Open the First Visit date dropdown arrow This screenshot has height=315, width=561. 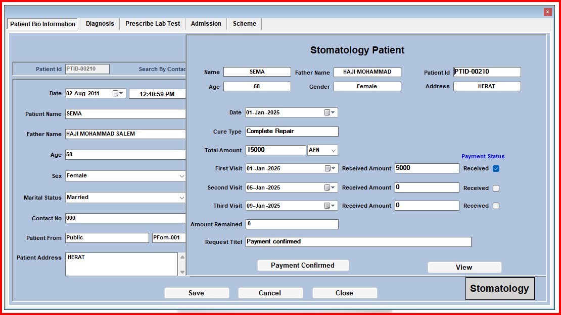click(x=333, y=168)
